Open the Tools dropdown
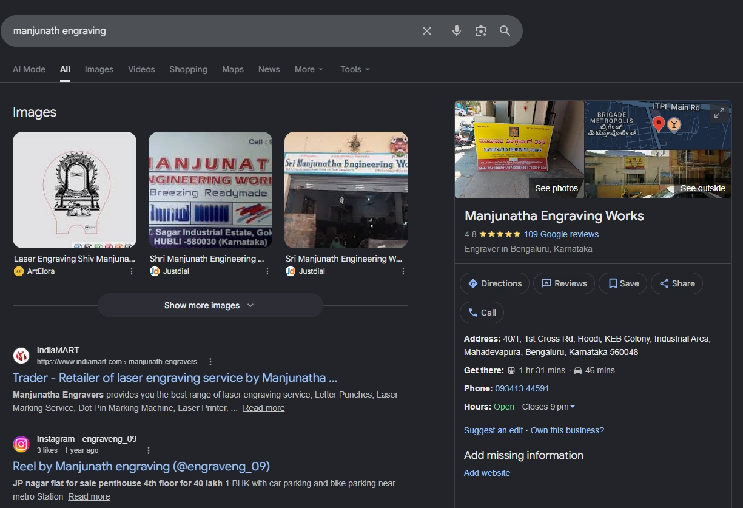The image size is (743, 508). tap(355, 69)
